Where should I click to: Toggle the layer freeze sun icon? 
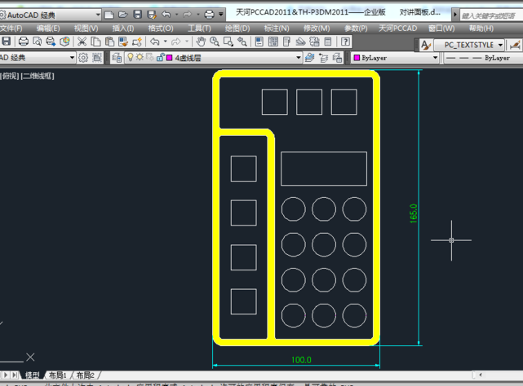click(140, 58)
